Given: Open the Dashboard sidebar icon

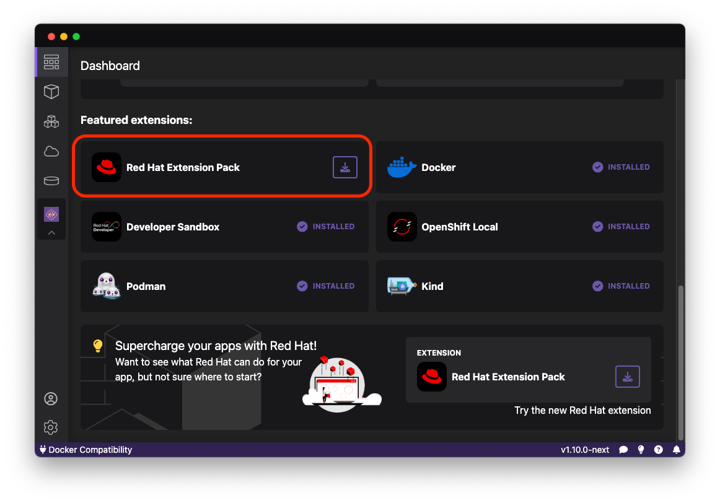Looking at the screenshot, I should pos(51,62).
